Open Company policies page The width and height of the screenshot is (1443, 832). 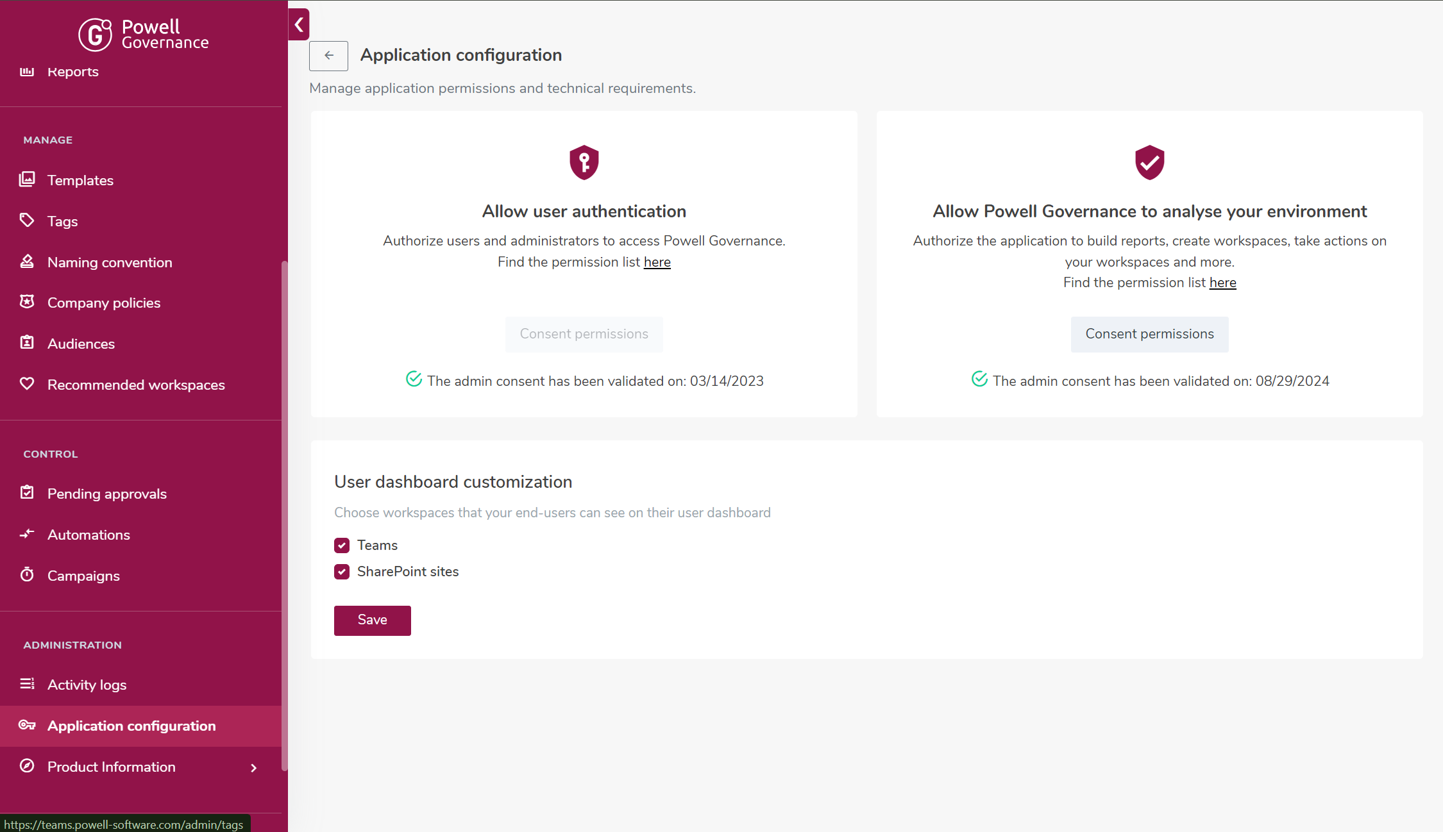(x=140, y=303)
